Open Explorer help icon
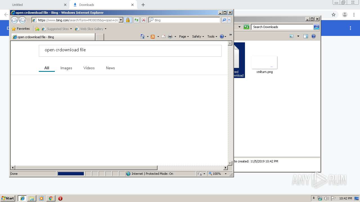The width and height of the screenshot is (360, 202). pos(314,36)
